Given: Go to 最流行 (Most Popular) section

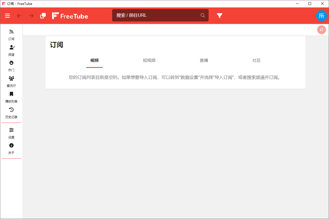Looking at the screenshot, I should point(11,81).
